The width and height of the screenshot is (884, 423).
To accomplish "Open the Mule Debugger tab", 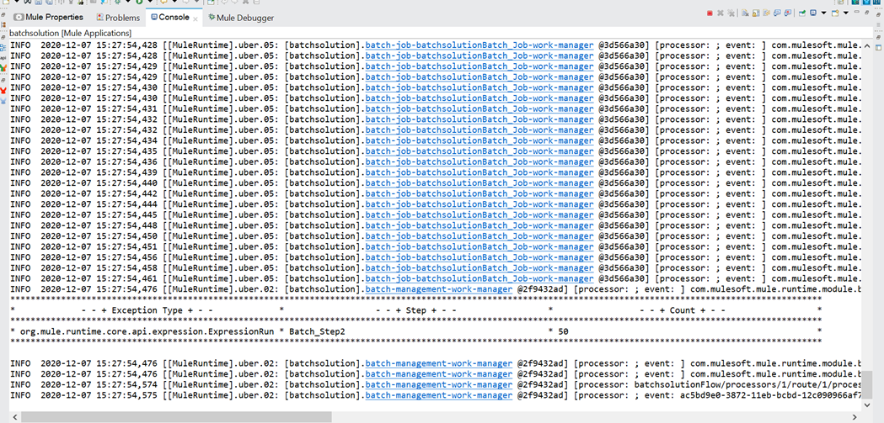I will (241, 18).
